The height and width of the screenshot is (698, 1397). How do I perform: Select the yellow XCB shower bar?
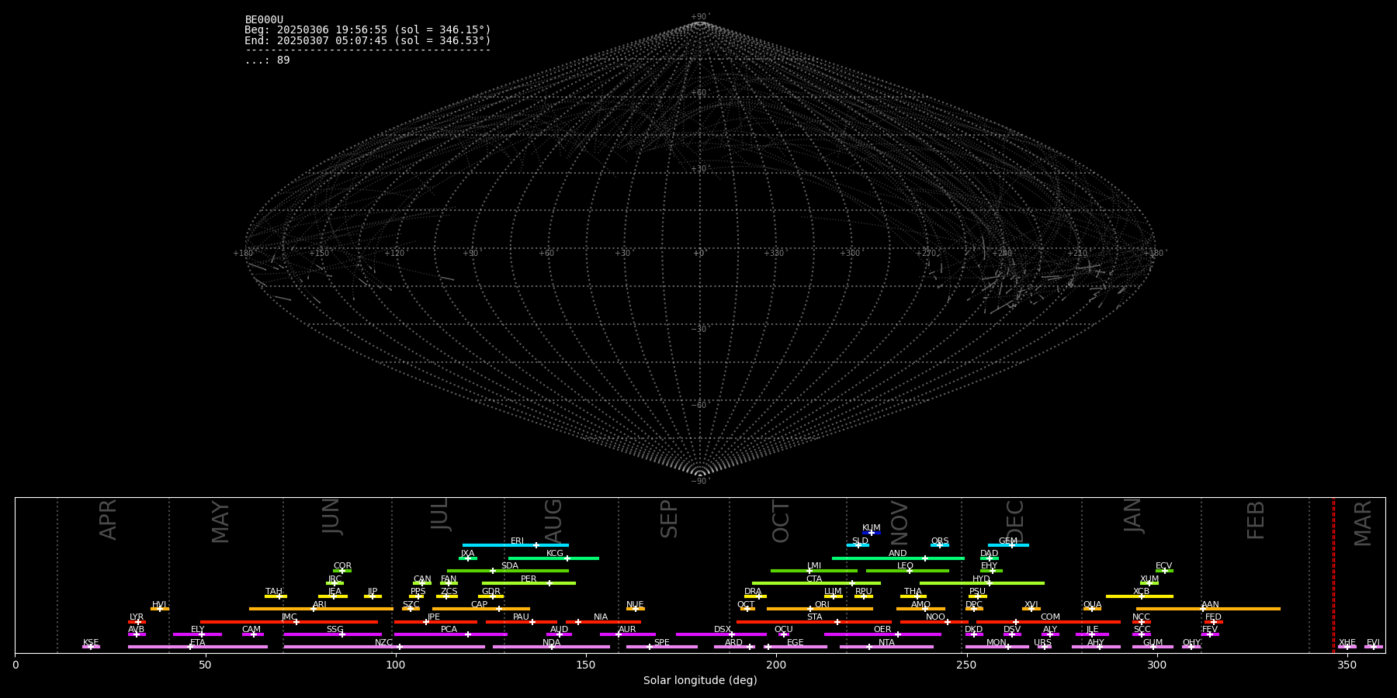tap(1139, 596)
